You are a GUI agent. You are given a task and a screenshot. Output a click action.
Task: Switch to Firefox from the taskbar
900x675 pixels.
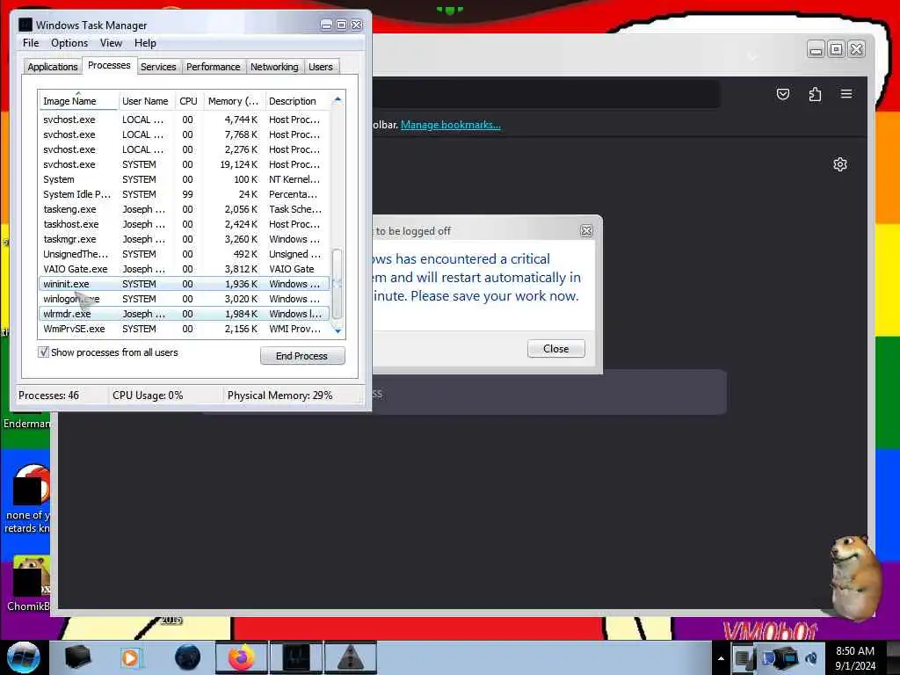click(241, 657)
